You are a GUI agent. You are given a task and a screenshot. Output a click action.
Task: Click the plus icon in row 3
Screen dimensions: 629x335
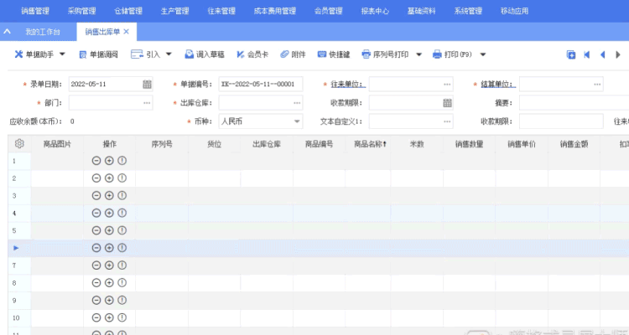[109, 195]
